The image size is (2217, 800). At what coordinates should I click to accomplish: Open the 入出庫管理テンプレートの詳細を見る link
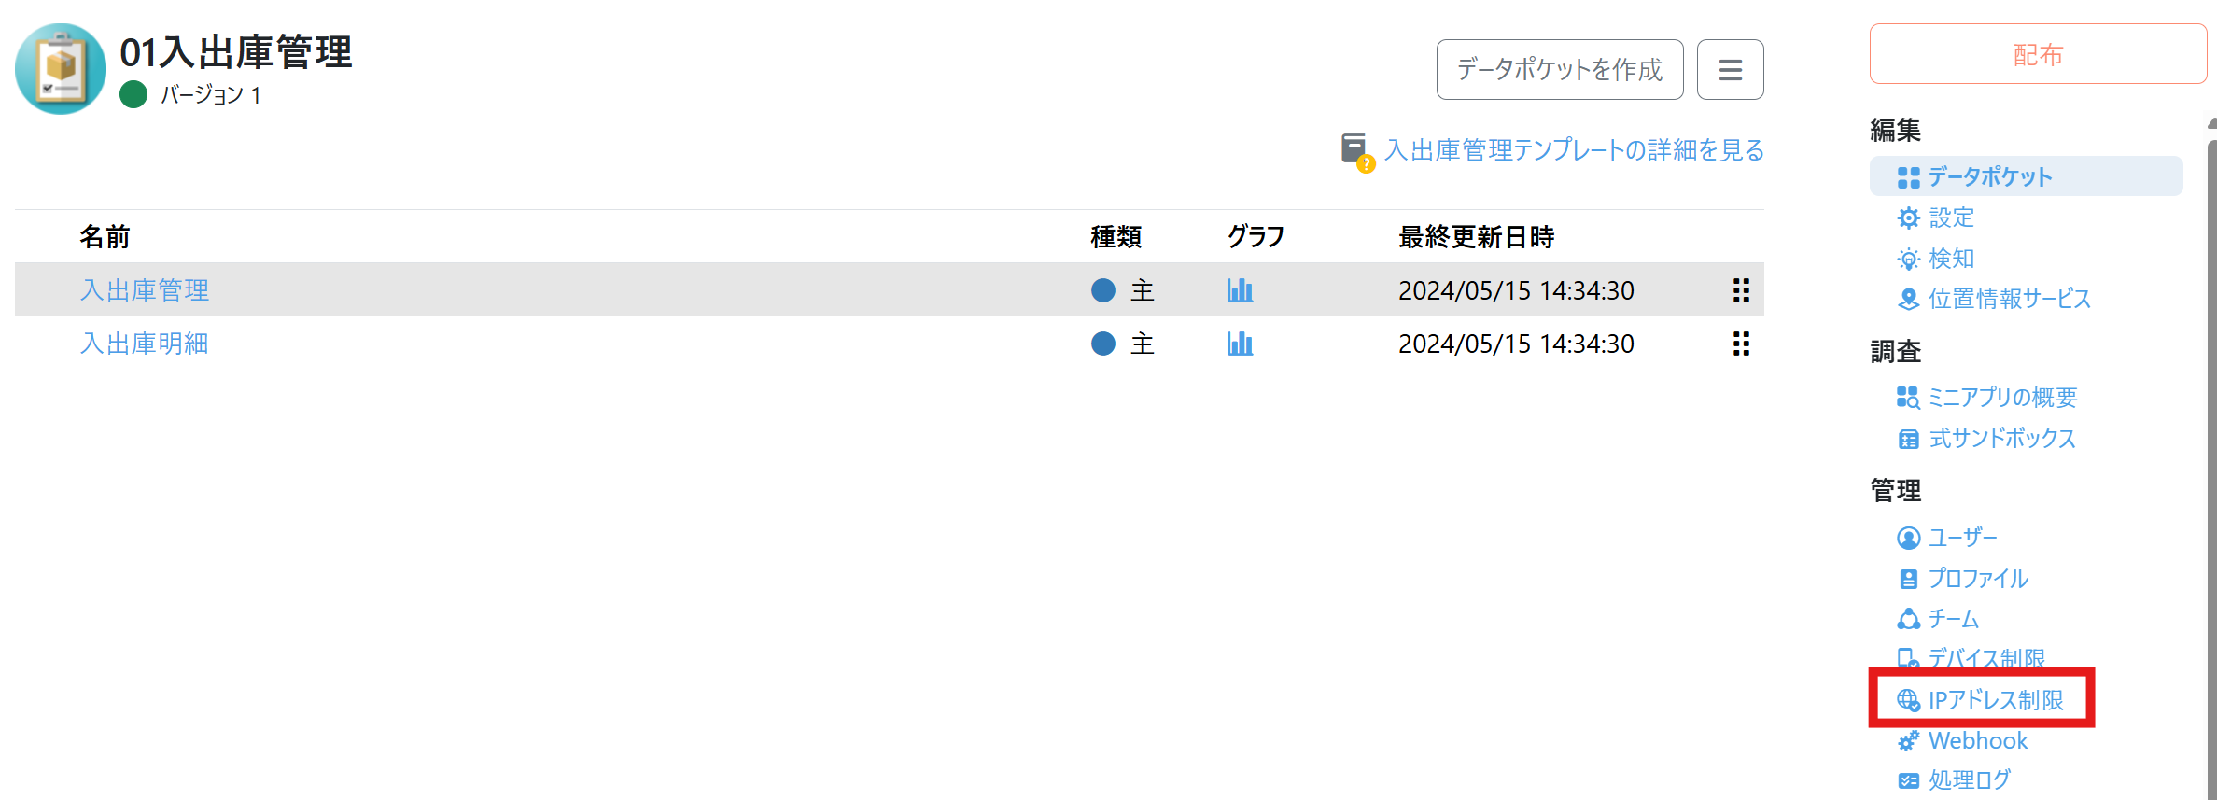(x=1574, y=150)
